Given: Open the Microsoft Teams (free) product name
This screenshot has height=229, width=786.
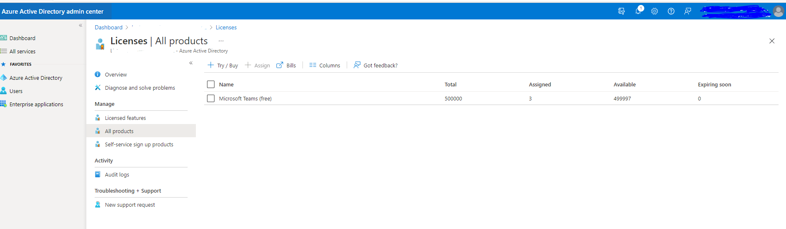Looking at the screenshot, I should coord(245,98).
